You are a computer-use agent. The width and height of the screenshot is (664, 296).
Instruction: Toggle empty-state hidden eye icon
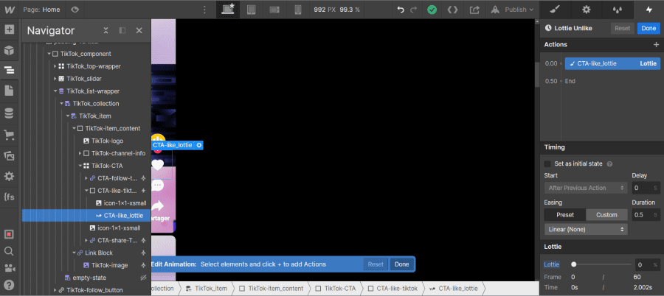[143, 278]
